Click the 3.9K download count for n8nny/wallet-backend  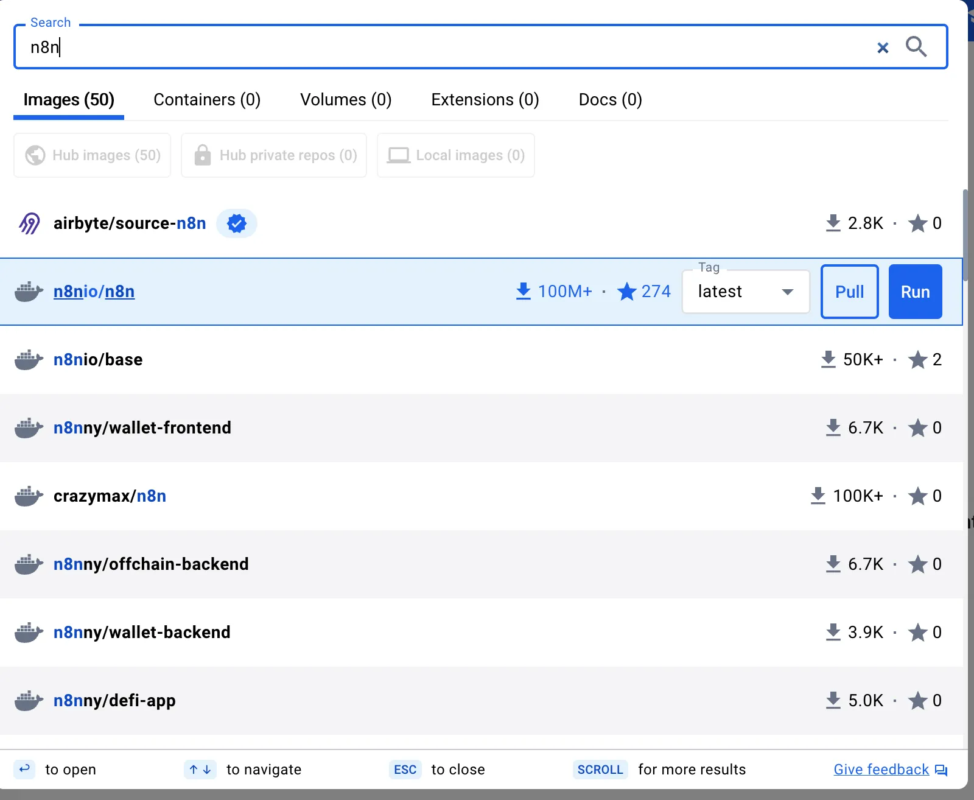(x=866, y=633)
